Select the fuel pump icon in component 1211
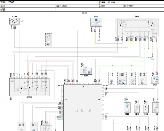Viewport: 164px width, 131px height. pos(89,72)
